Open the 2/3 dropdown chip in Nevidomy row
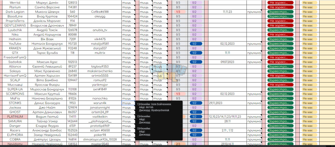Image resolution: width=335 pixels, height=147 pixels. coord(180,144)
